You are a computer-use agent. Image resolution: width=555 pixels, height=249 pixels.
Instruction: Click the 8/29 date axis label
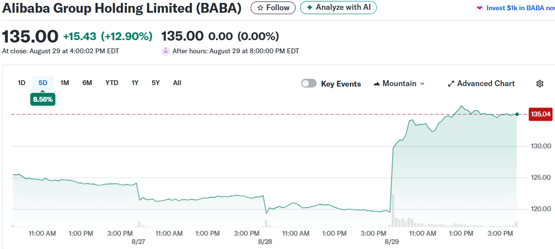coord(391,242)
